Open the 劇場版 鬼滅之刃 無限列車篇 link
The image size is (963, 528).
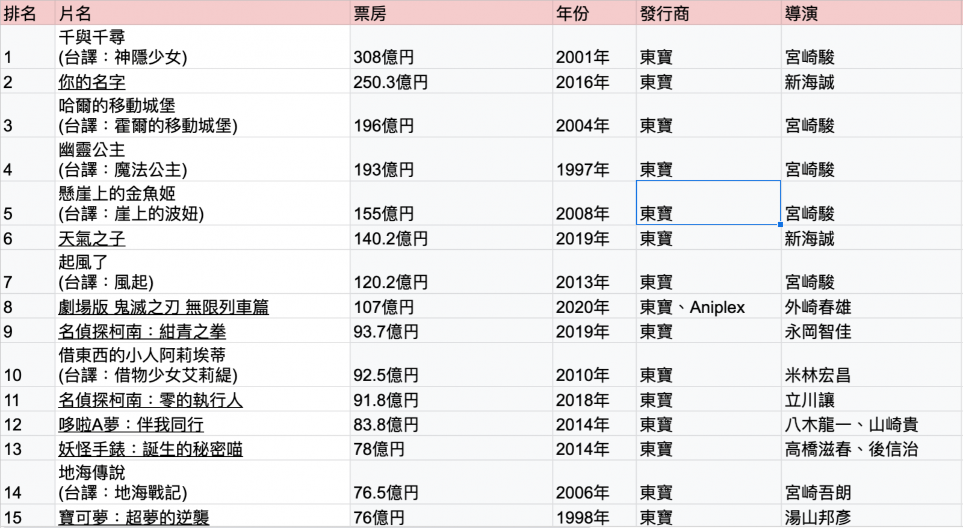pyautogui.click(x=163, y=307)
